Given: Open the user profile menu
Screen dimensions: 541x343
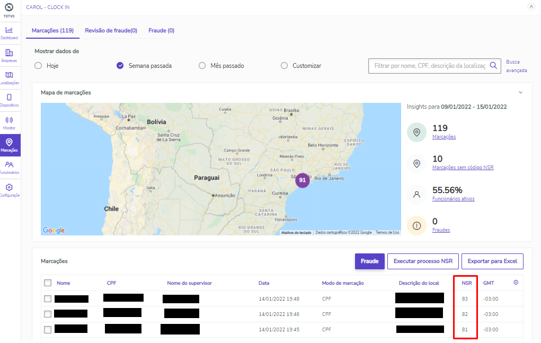Looking at the screenshot, I should click(x=531, y=7).
